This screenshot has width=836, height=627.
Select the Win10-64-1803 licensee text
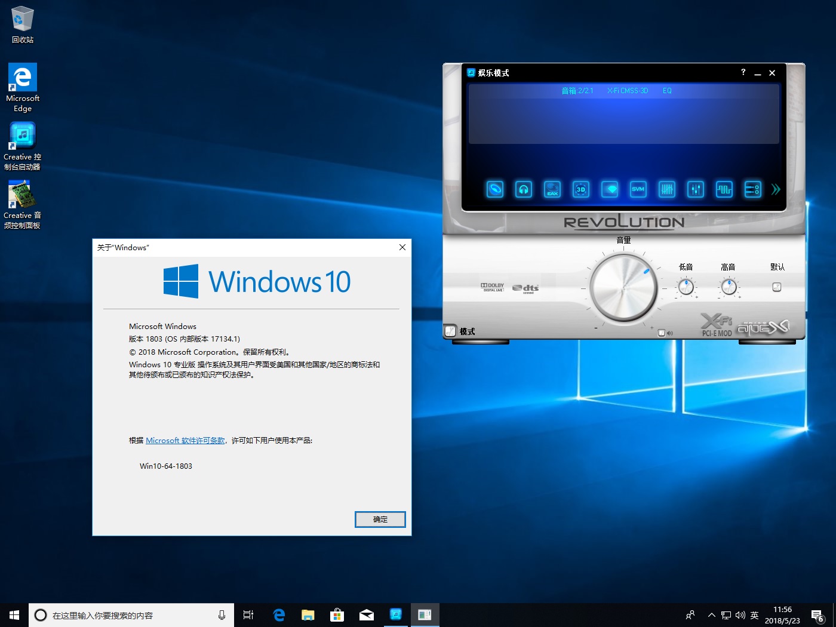[x=166, y=466]
